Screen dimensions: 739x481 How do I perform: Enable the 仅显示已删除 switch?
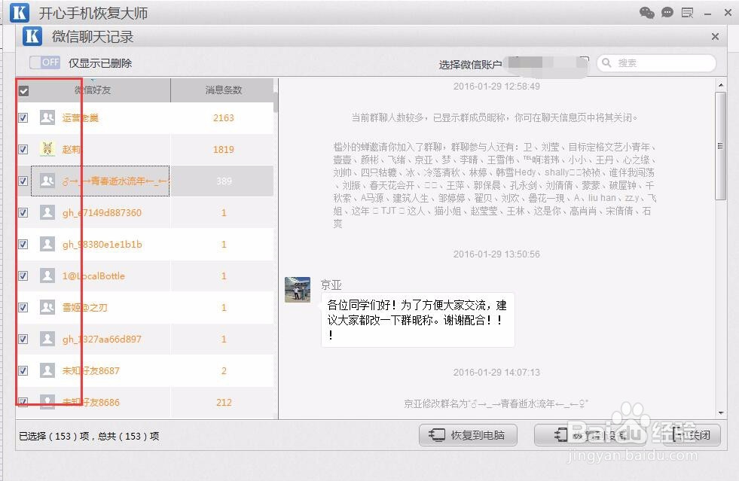pos(44,63)
